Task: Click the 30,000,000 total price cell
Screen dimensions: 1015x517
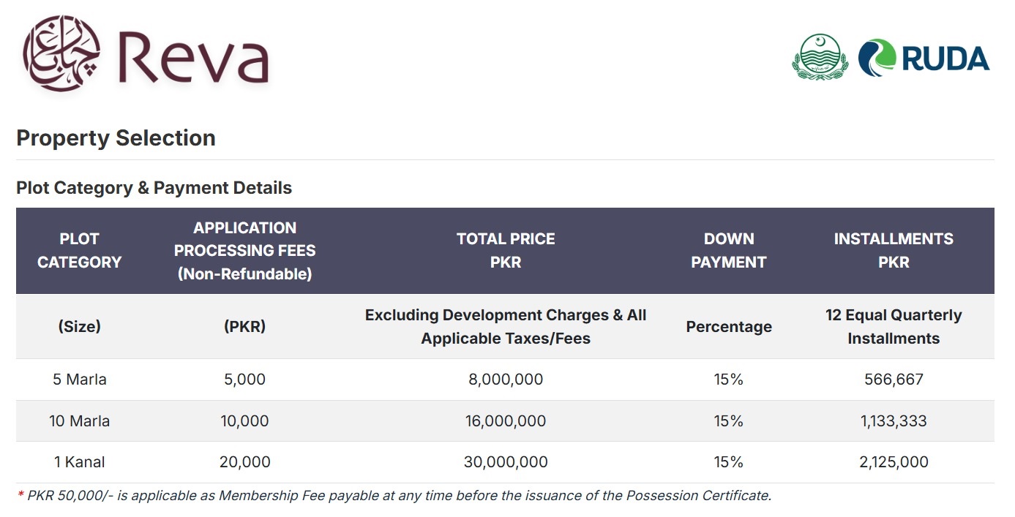Action: (506, 462)
